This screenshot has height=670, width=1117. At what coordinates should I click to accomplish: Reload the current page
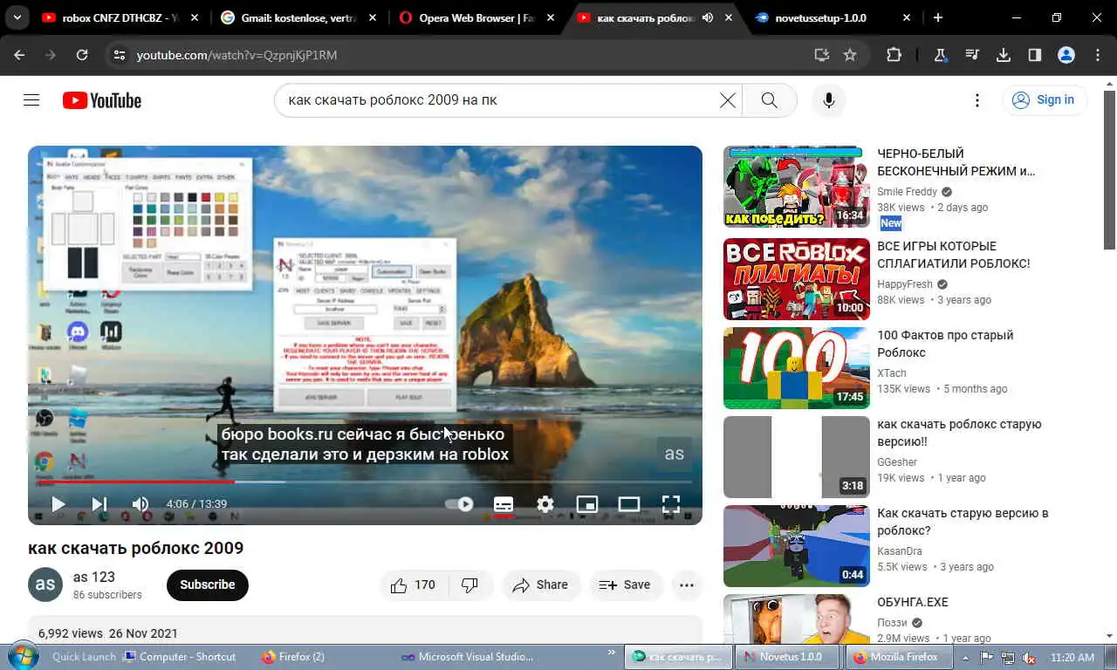(x=82, y=55)
